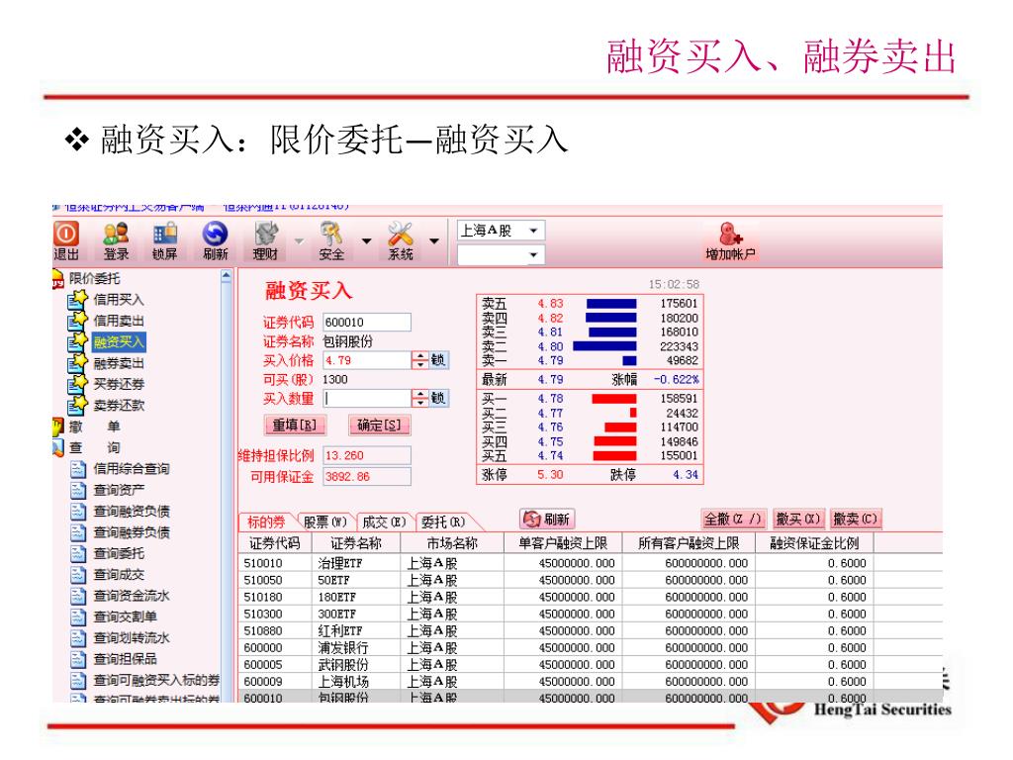
Task: Switch to the 股票(W) tab
Action: click(324, 522)
